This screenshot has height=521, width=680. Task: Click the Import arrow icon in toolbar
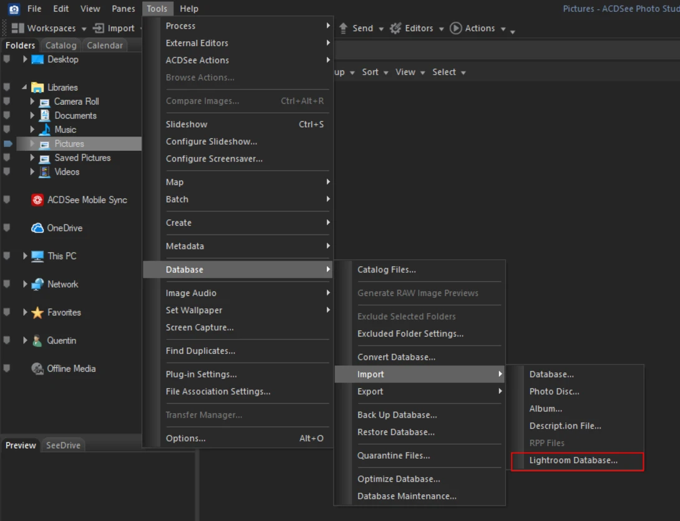99,28
